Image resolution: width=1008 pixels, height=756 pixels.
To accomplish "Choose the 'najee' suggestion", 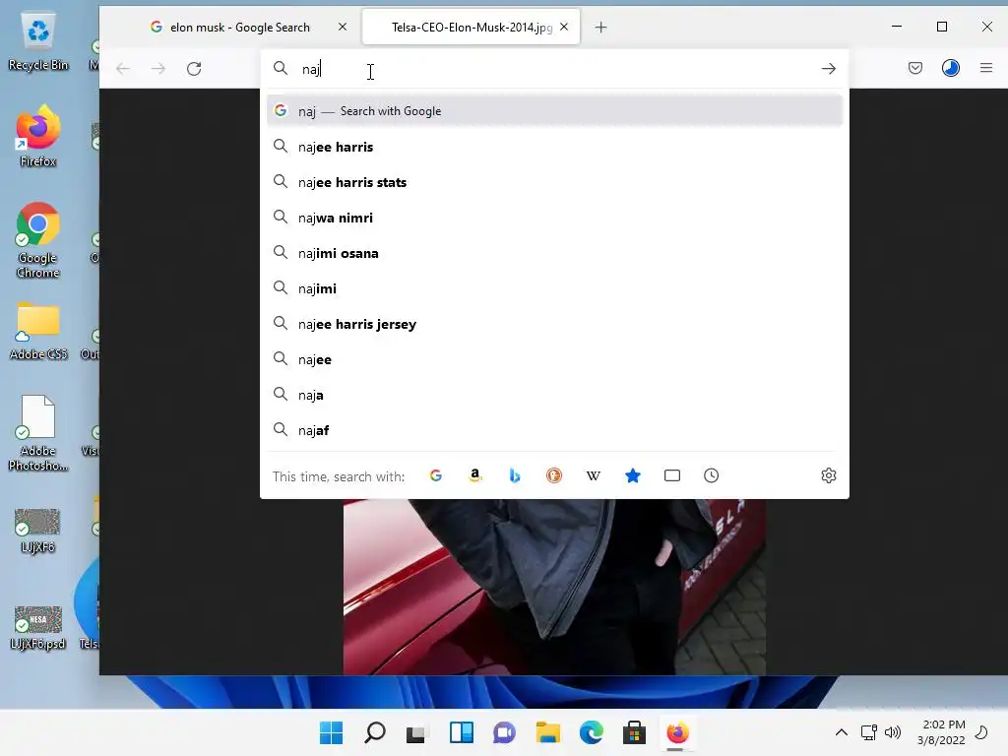I will coord(554,359).
